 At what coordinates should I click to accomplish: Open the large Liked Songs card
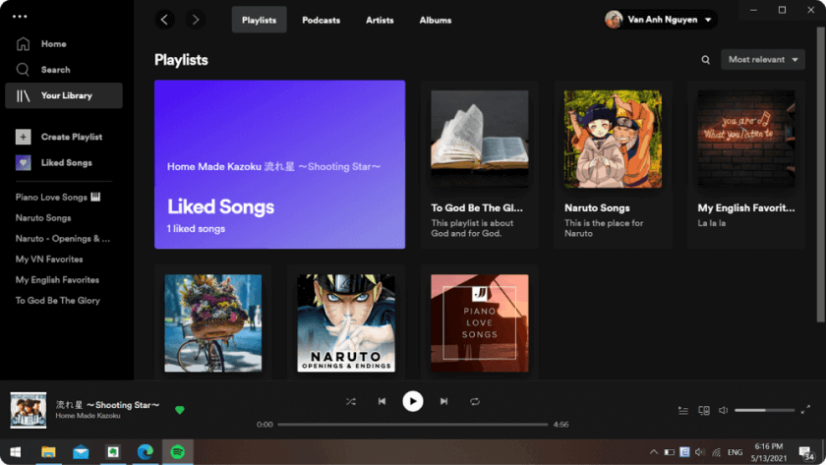[279, 164]
